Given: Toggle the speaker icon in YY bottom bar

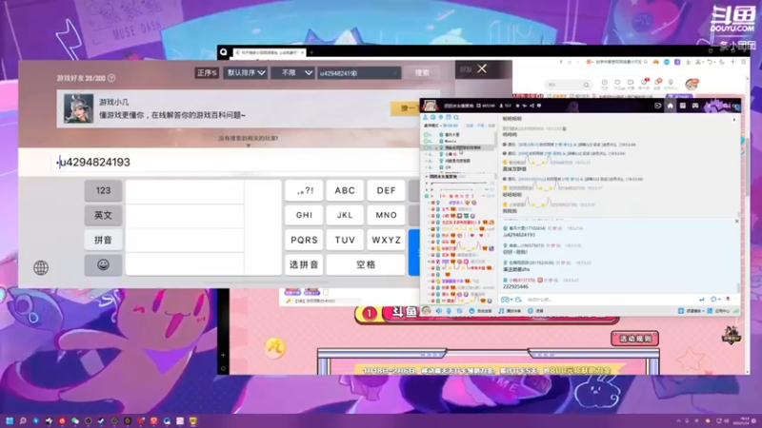Looking at the screenshot, I should (439, 311).
